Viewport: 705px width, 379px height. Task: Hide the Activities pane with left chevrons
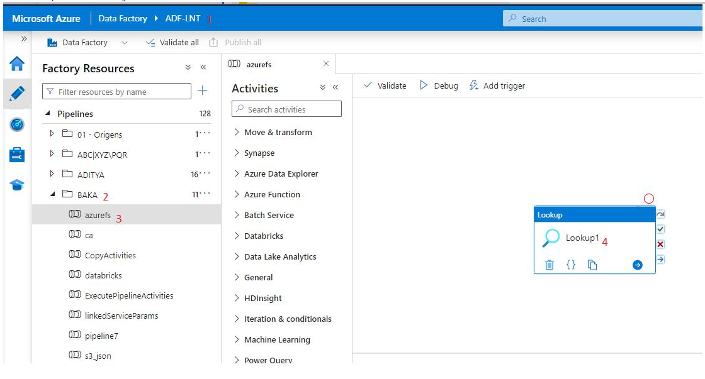[336, 87]
